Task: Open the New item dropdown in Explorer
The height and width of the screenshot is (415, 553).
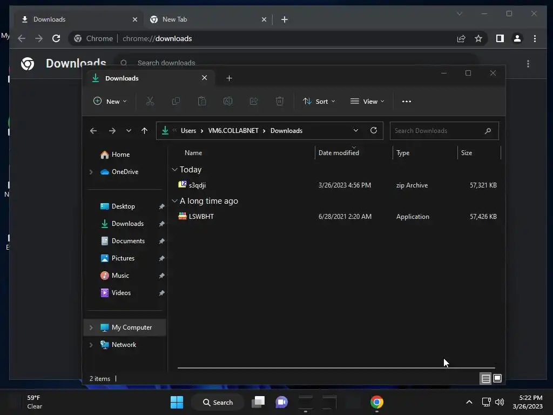Action: click(110, 101)
